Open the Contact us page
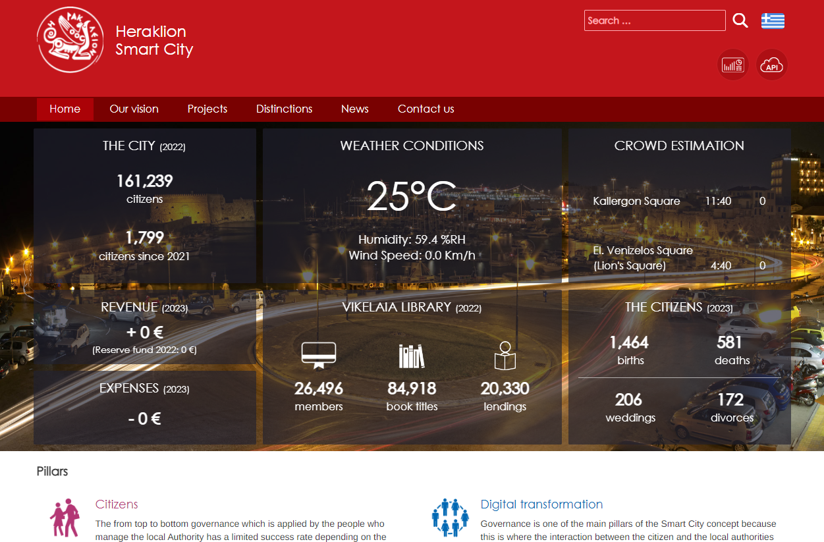The height and width of the screenshot is (542, 824). pos(426,109)
